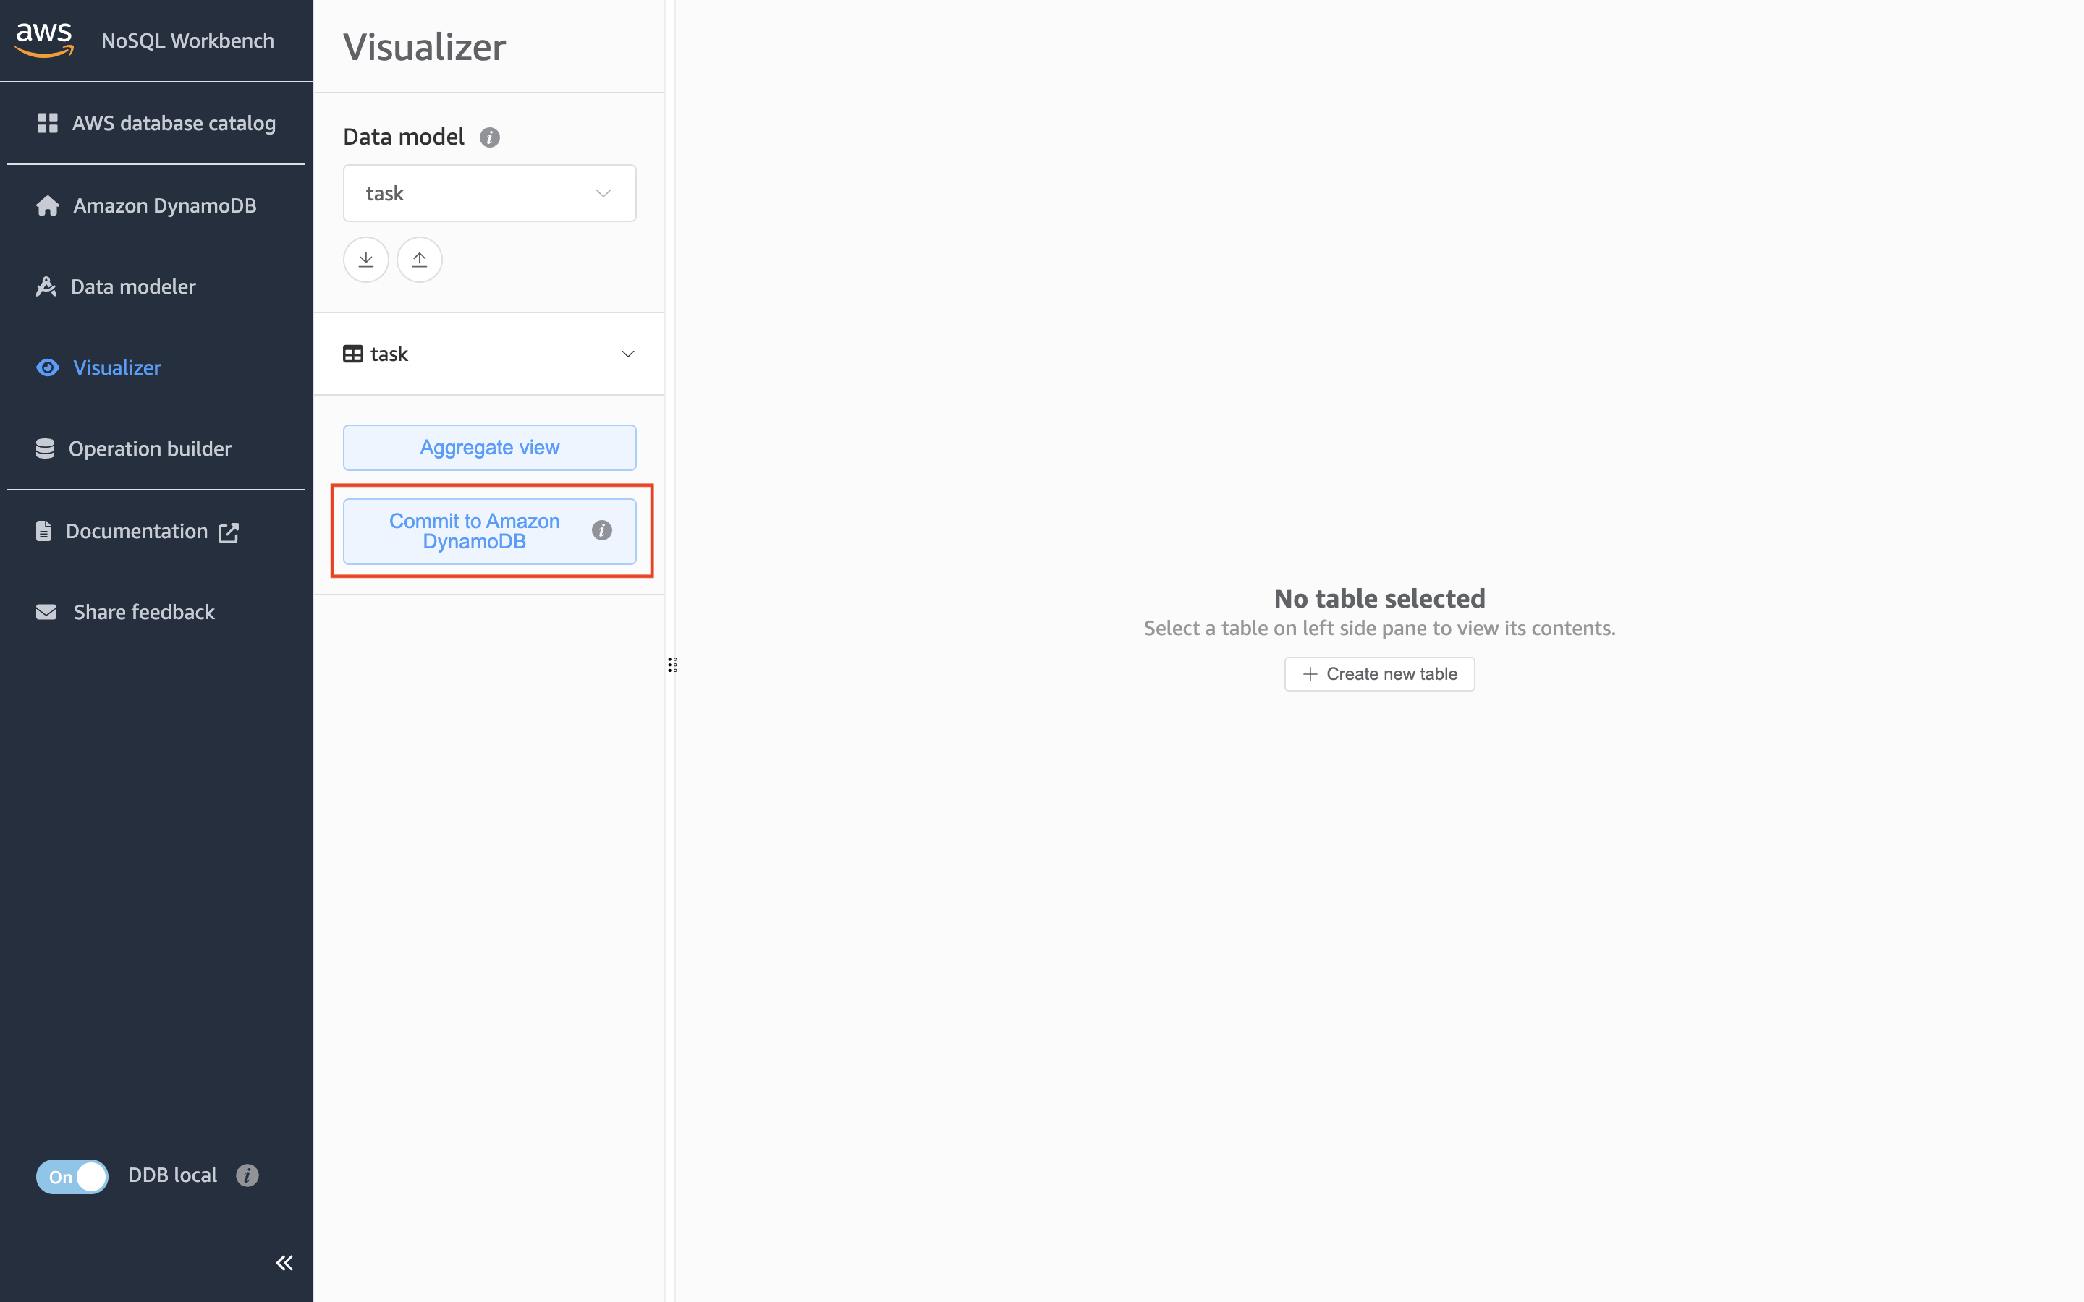Open the Data model dropdown showing task
The height and width of the screenshot is (1302, 2084).
point(489,193)
